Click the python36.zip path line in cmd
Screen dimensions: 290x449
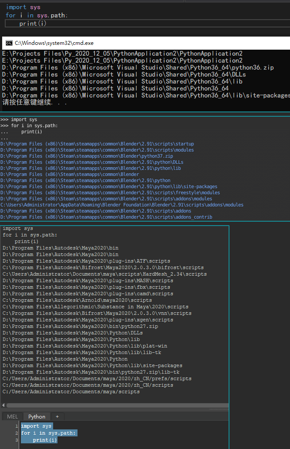coord(138,68)
